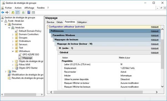The height and width of the screenshot is (101, 167).
Task: Expand the Ordinateurs node
Action: point(13,41)
